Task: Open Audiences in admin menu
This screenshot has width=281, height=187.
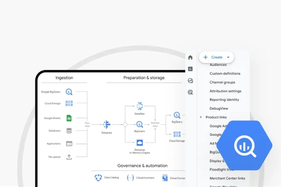Action: point(218,65)
